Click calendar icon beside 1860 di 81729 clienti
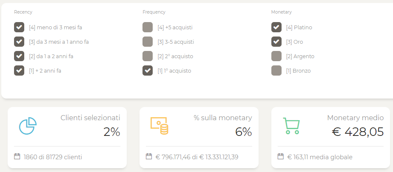This screenshot has height=172, width=393. [17, 157]
